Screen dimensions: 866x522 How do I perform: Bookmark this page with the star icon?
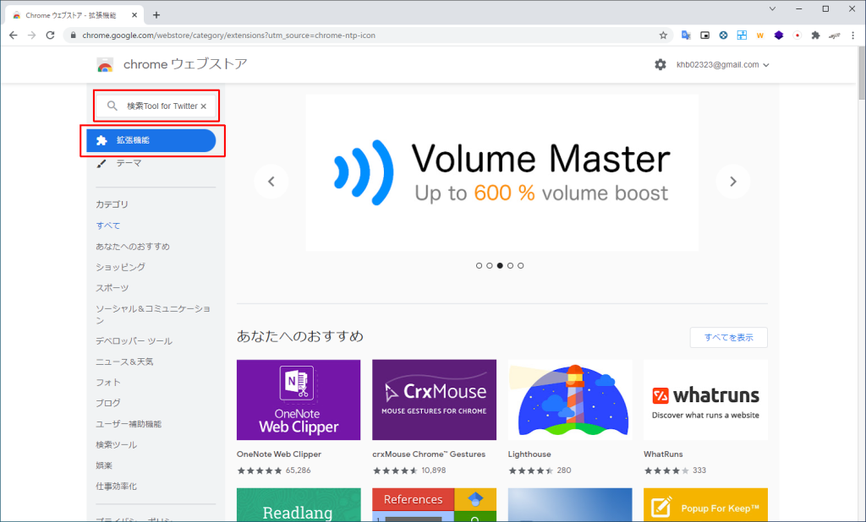(663, 35)
